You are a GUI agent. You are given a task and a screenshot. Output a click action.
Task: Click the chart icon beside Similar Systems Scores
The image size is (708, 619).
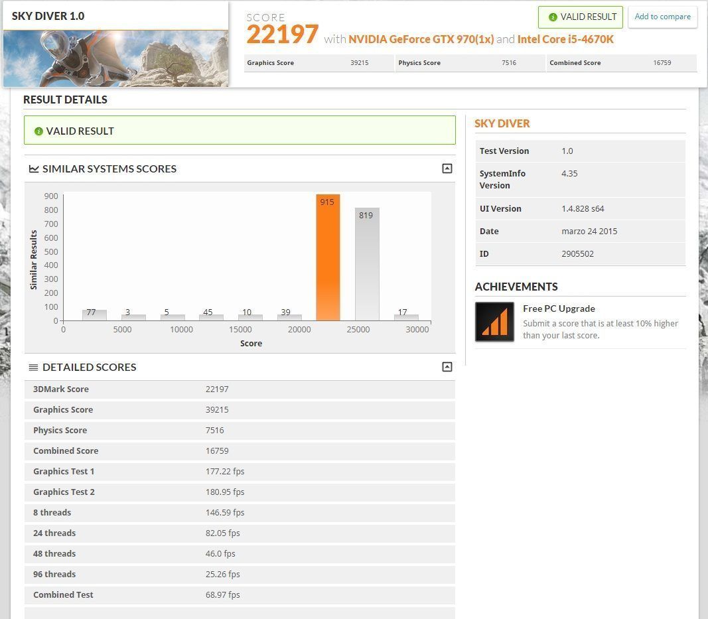tap(34, 169)
